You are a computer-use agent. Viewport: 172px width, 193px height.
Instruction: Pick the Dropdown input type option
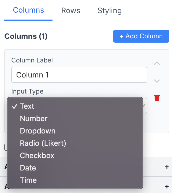[38, 131]
